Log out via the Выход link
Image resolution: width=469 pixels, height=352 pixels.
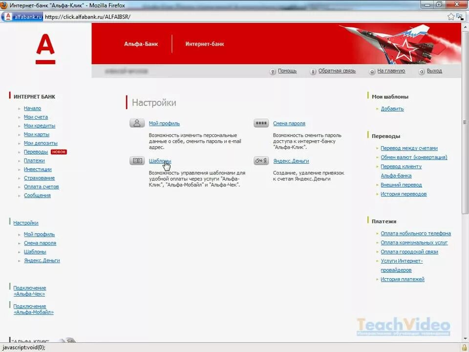coord(434,71)
